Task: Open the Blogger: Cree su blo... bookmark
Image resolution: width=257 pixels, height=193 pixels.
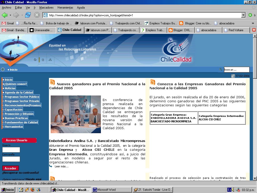Action: pos(195,23)
